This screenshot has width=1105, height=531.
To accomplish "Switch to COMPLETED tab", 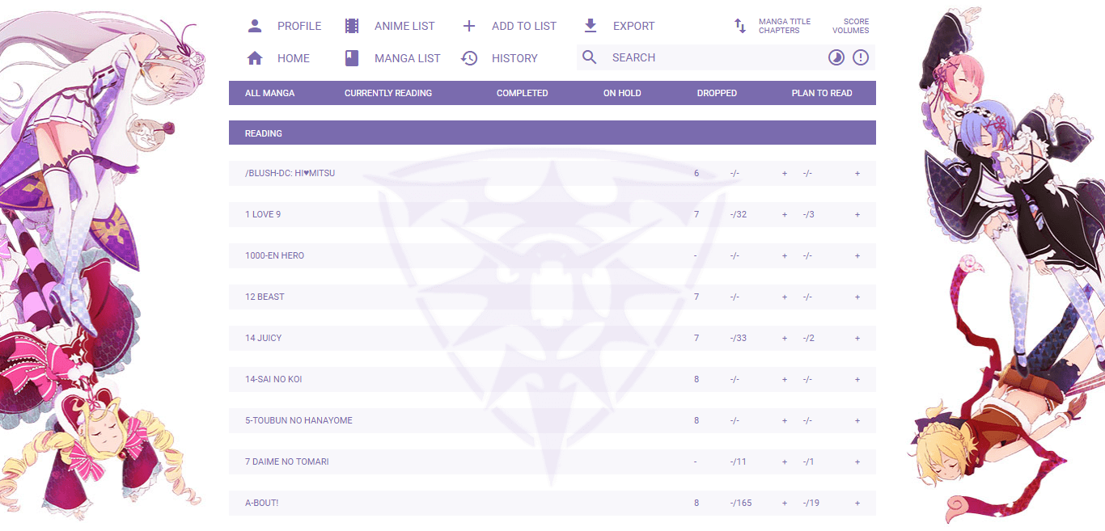I will point(523,93).
